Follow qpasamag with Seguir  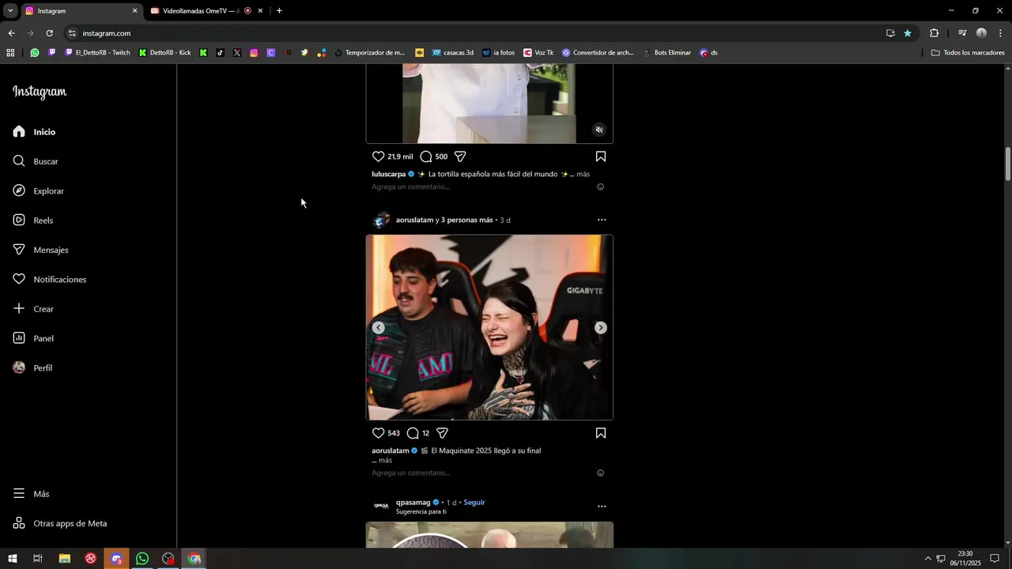474,503
